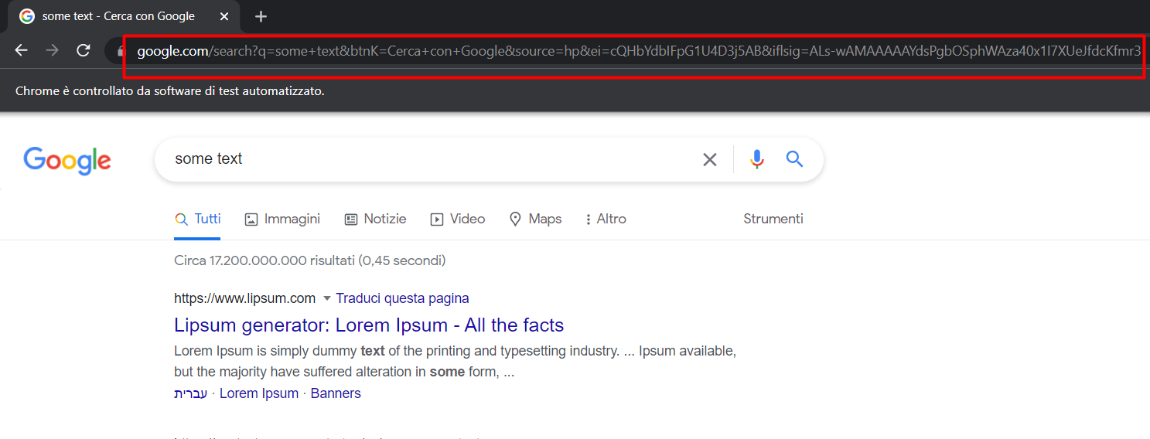Switch to the Notizie tab
1150x439 pixels.
(375, 219)
